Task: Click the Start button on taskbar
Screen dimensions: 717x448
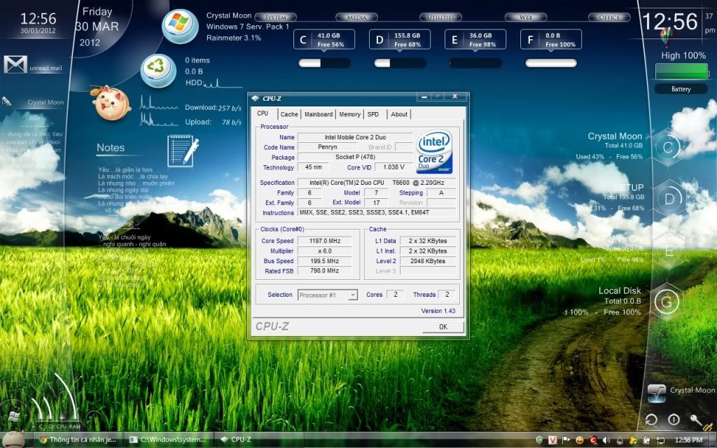Action: tap(13, 439)
